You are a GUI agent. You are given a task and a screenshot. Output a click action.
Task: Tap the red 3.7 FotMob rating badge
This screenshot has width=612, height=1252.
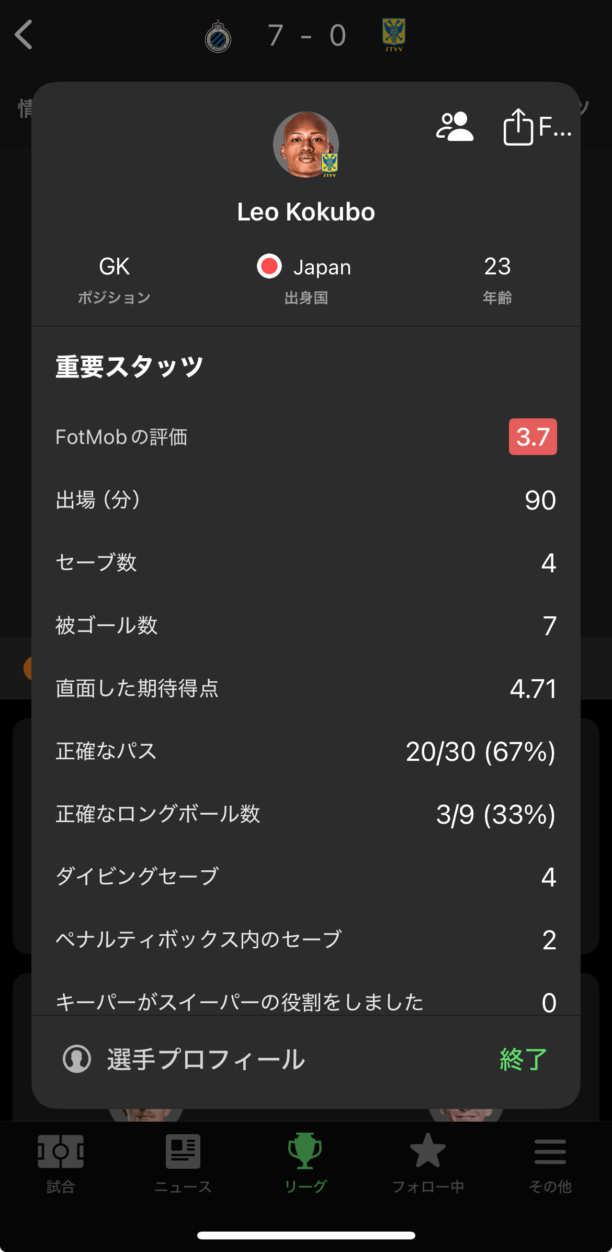click(x=532, y=437)
